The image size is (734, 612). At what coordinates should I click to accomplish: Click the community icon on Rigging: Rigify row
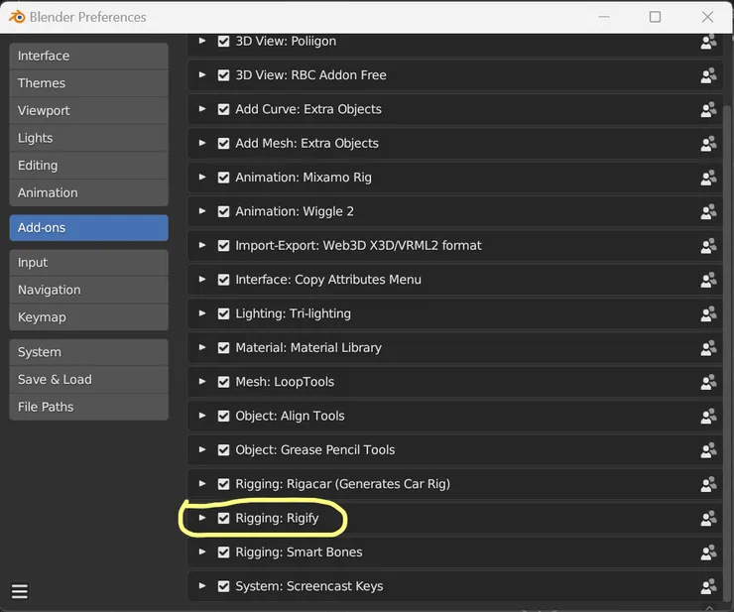708,518
